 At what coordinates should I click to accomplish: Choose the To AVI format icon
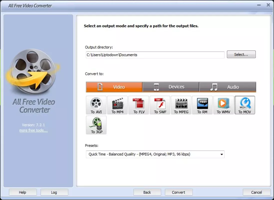96,105
